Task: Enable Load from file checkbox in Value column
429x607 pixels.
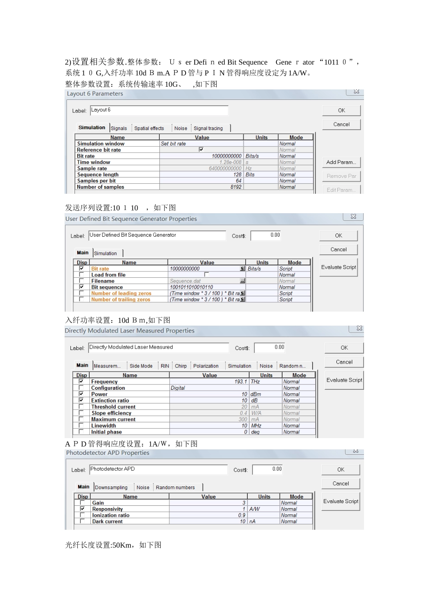Action: point(206,275)
